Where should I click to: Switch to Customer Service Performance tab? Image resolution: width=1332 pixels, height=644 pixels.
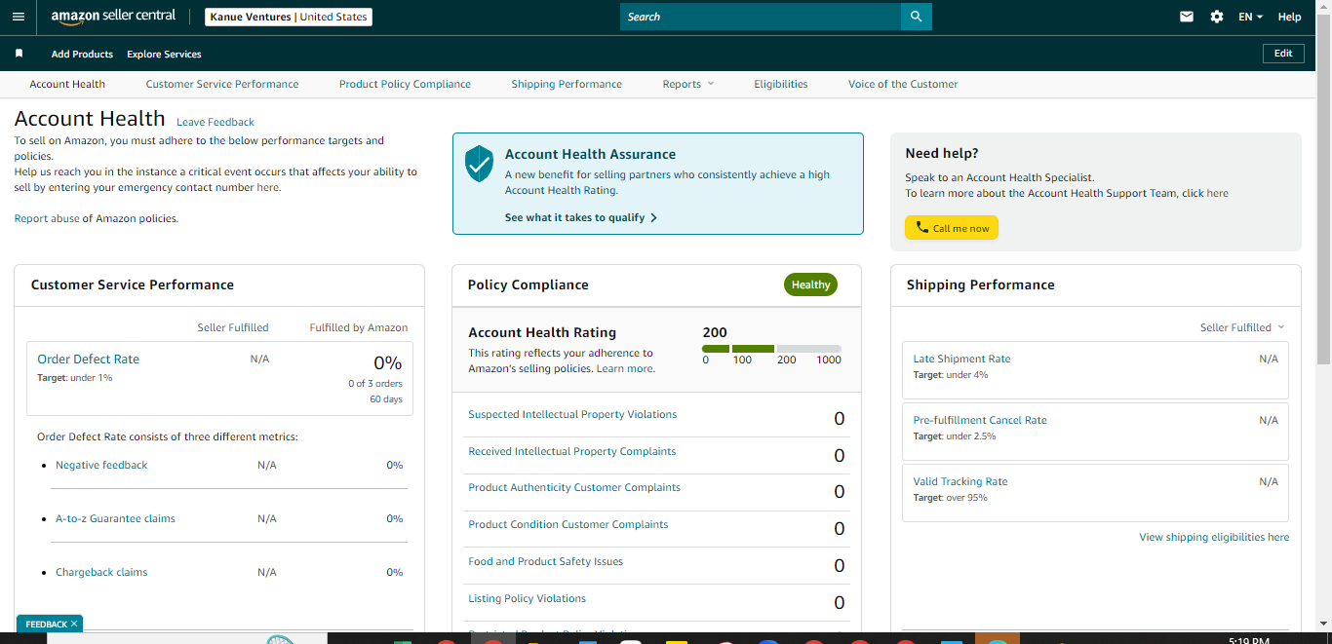(222, 84)
